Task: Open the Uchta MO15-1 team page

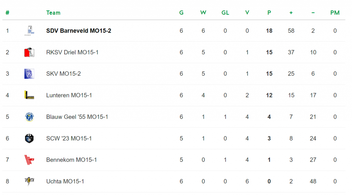Action: pos(65,181)
